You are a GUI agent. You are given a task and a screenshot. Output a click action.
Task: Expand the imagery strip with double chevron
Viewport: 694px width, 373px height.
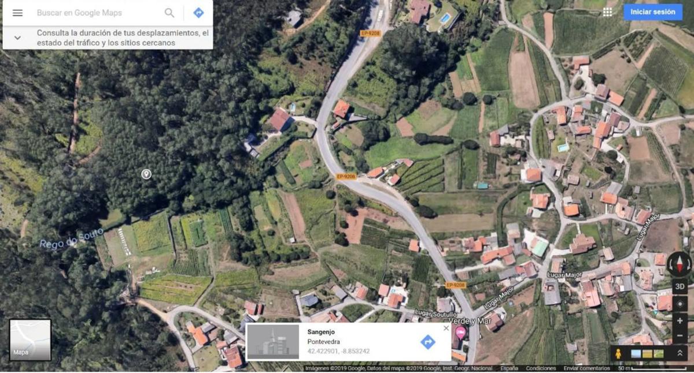point(680,353)
